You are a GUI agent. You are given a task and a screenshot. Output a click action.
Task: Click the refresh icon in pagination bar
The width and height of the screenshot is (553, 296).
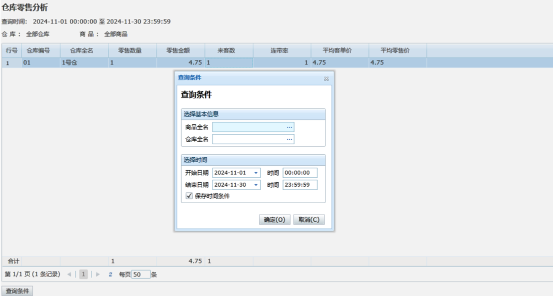click(110, 275)
